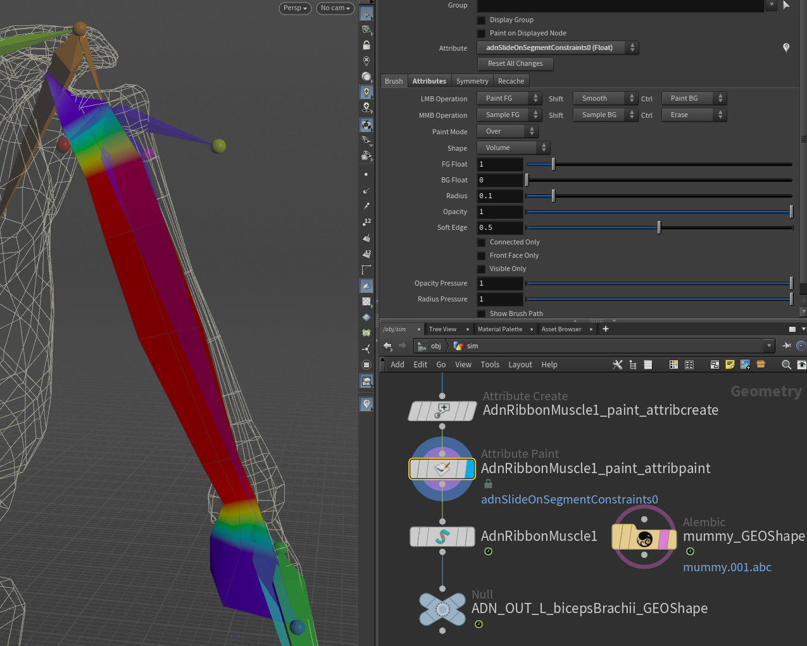807x646 pixels.
Task: Click the Radius value input field
Action: point(500,196)
